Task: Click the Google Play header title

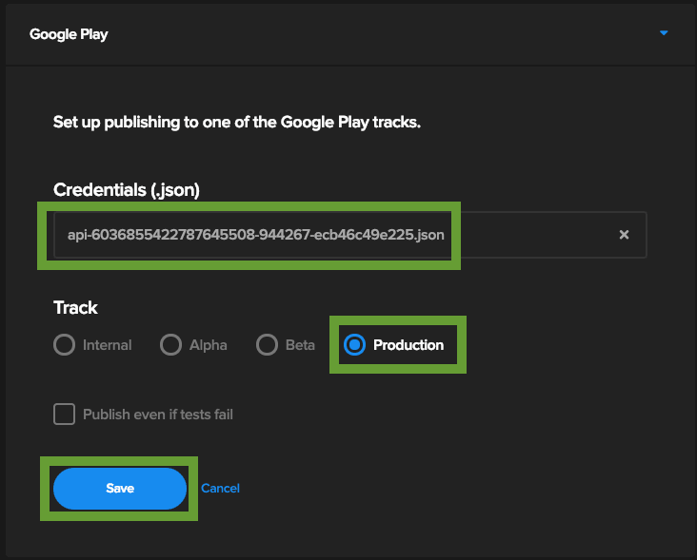Action: (x=69, y=34)
